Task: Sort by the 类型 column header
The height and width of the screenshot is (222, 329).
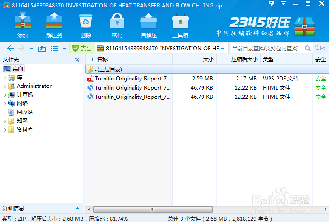Action: click(287, 59)
